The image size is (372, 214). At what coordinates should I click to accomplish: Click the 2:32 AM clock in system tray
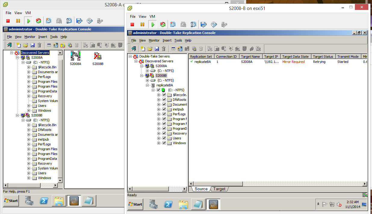(352, 202)
